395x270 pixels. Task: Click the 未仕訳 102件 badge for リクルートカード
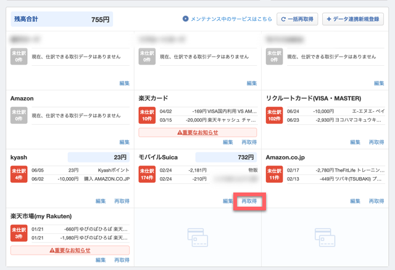(x=274, y=116)
